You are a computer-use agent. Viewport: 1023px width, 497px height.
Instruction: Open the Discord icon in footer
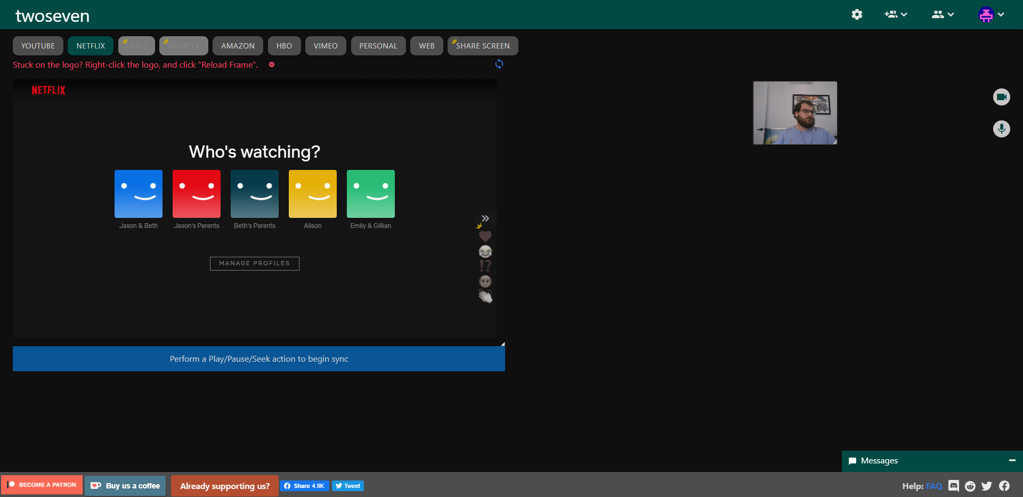tap(954, 486)
